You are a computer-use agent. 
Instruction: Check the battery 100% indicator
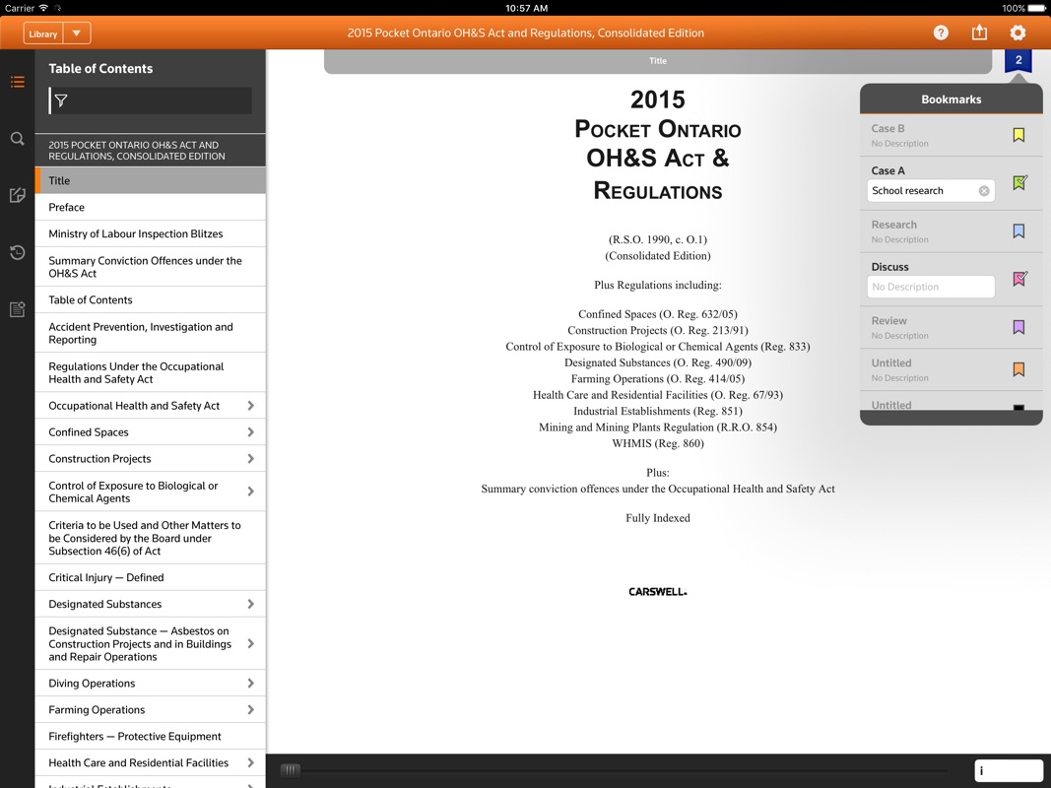click(1023, 8)
